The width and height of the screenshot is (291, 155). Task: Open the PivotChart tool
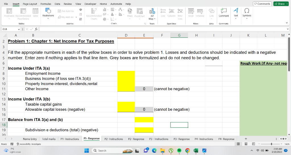(x=139, y=14)
